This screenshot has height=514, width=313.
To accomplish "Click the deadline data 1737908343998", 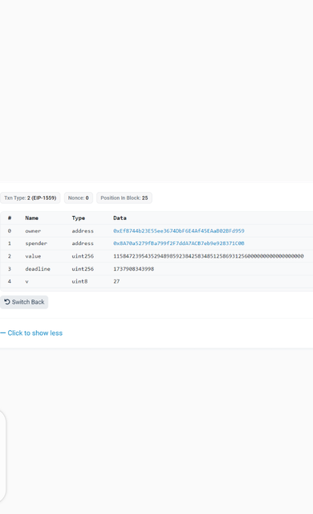I will 133,269.
